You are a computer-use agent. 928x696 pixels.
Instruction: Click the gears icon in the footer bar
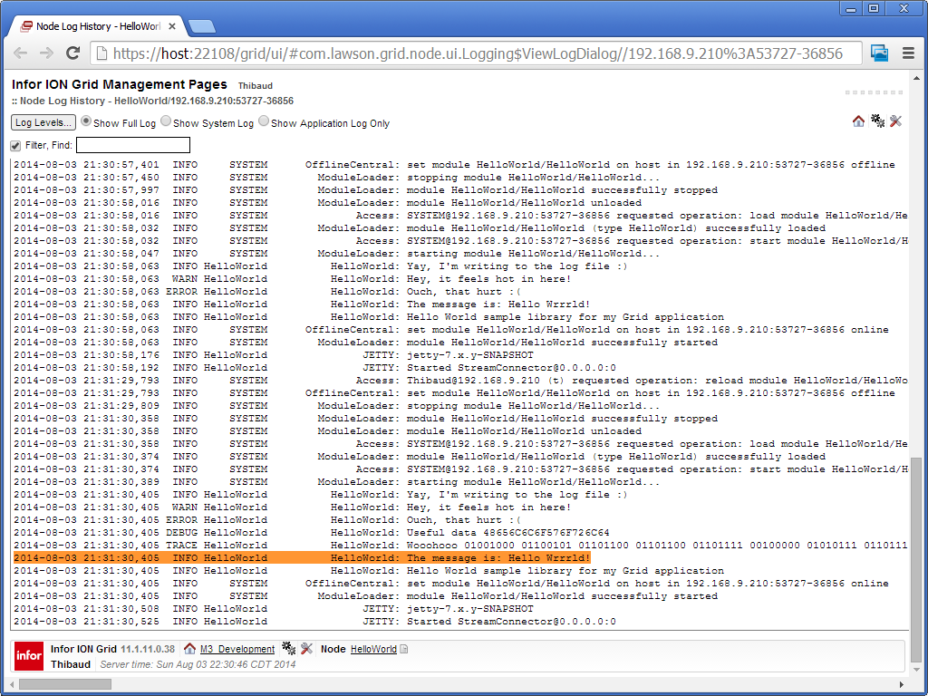pyautogui.click(x=288, y=649)
